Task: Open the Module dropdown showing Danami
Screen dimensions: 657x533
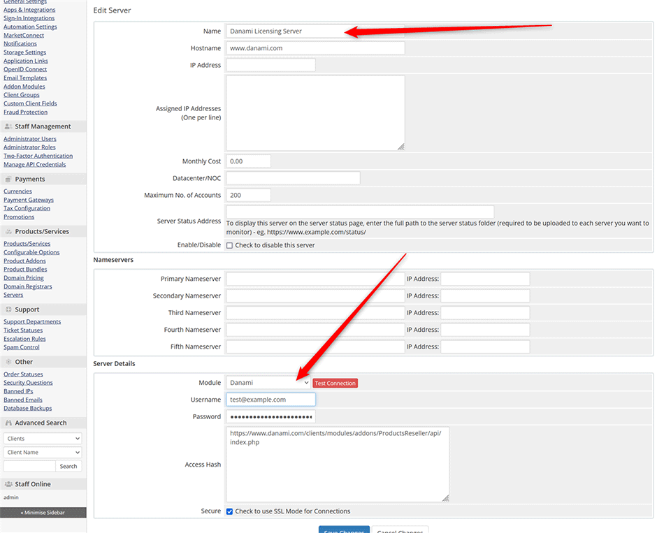Action: 268,383
